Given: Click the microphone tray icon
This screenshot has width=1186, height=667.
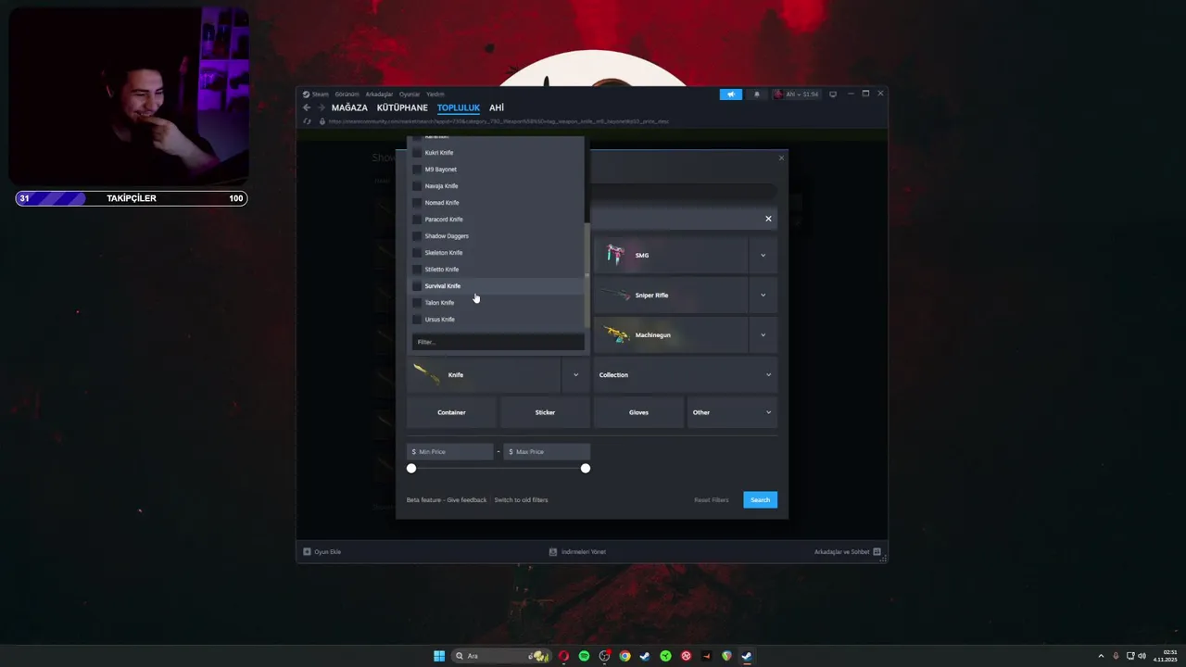Looking at the screenshot, I should click(1116, 656).
